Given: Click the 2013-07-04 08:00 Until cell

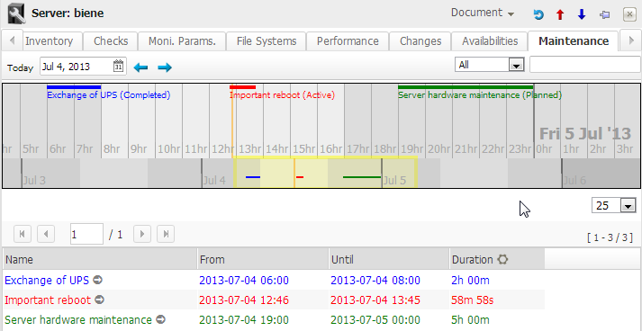Looking at the screenshot, I should tap(375, 281).
